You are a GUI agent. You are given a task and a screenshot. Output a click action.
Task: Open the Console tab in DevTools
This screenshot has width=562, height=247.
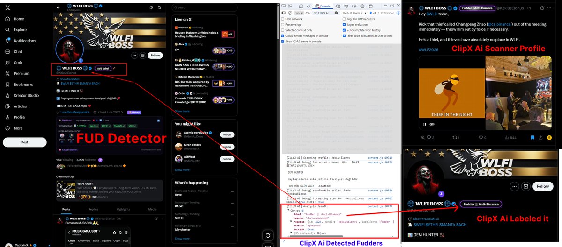click(323, 7)
